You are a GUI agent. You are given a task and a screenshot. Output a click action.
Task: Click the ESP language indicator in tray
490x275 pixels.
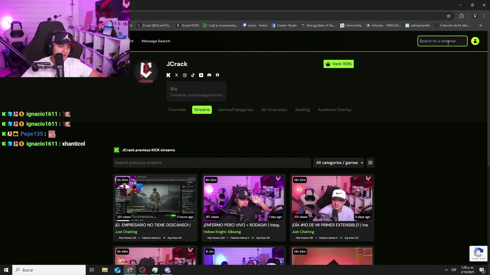[x=454, y=270]
